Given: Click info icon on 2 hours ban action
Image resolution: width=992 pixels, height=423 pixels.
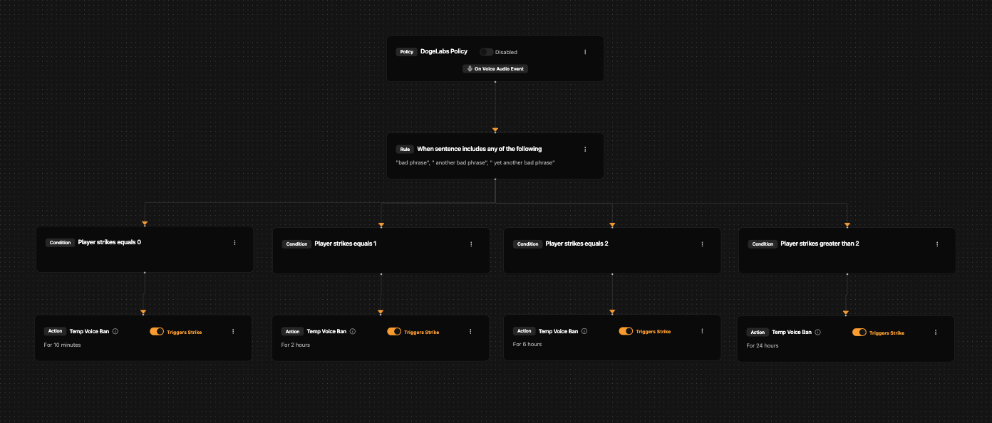Looking at the screenshot, I should [353, 331].
